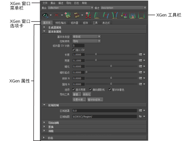
Task: Open the arrow menu beside 长度 row
Action: [144, 54]
